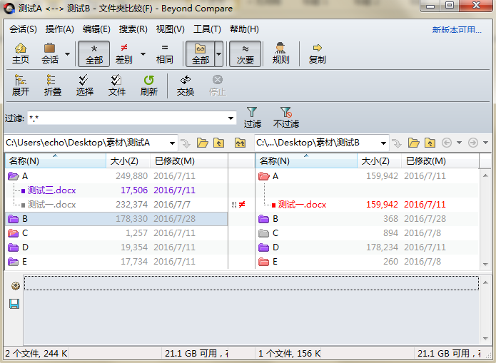Click the 交换 swap sides icon
Screen dimensions: 496x363
186,86
